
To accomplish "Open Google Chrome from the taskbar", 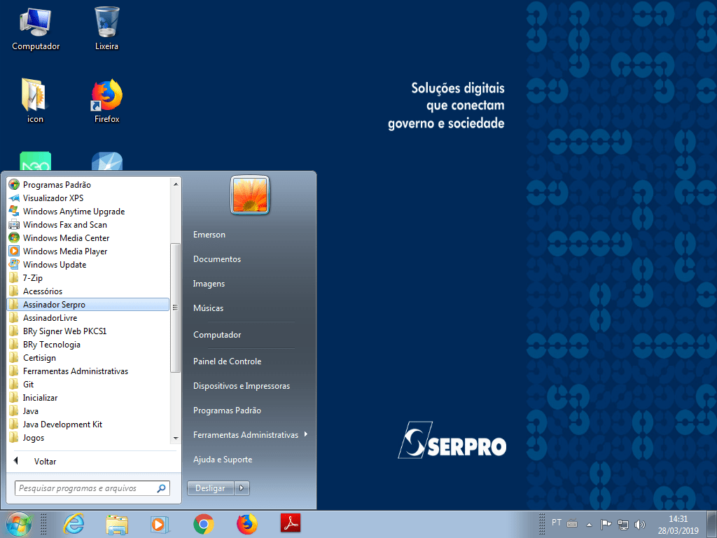I will tap(204, 524).
